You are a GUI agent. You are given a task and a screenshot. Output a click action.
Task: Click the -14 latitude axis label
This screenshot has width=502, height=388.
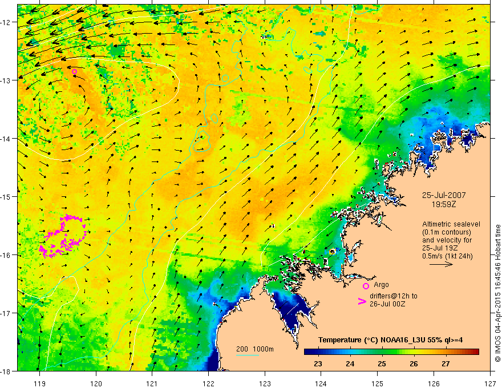pyautogui.click(x=6, y=139)
